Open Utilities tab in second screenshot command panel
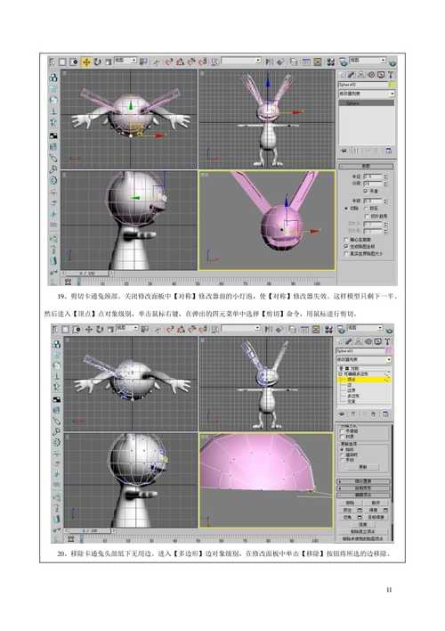Screen dimensions: 445x631 (388, 341)
